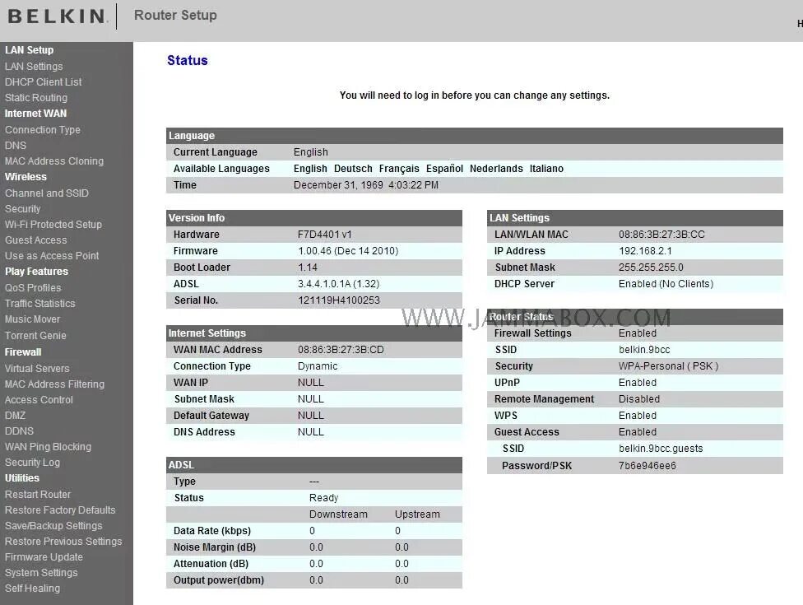This screenshot has height=605, width=803.
Task: Click serial number 121119H4100253
Action: [x=338, y=300]
